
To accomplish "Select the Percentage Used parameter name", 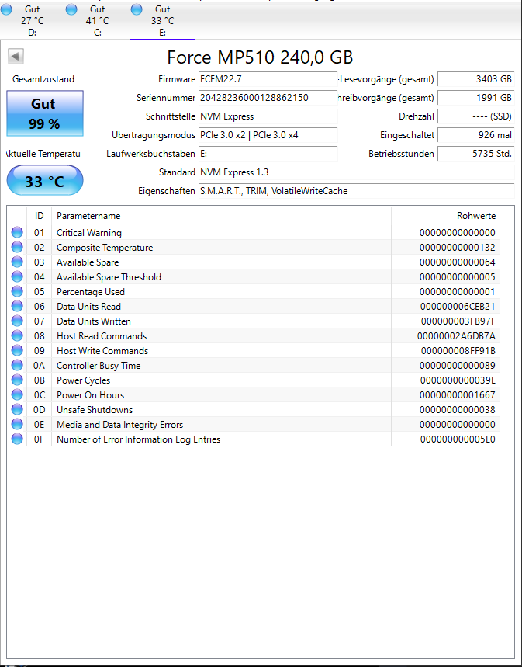I will (x=91, y=292).
